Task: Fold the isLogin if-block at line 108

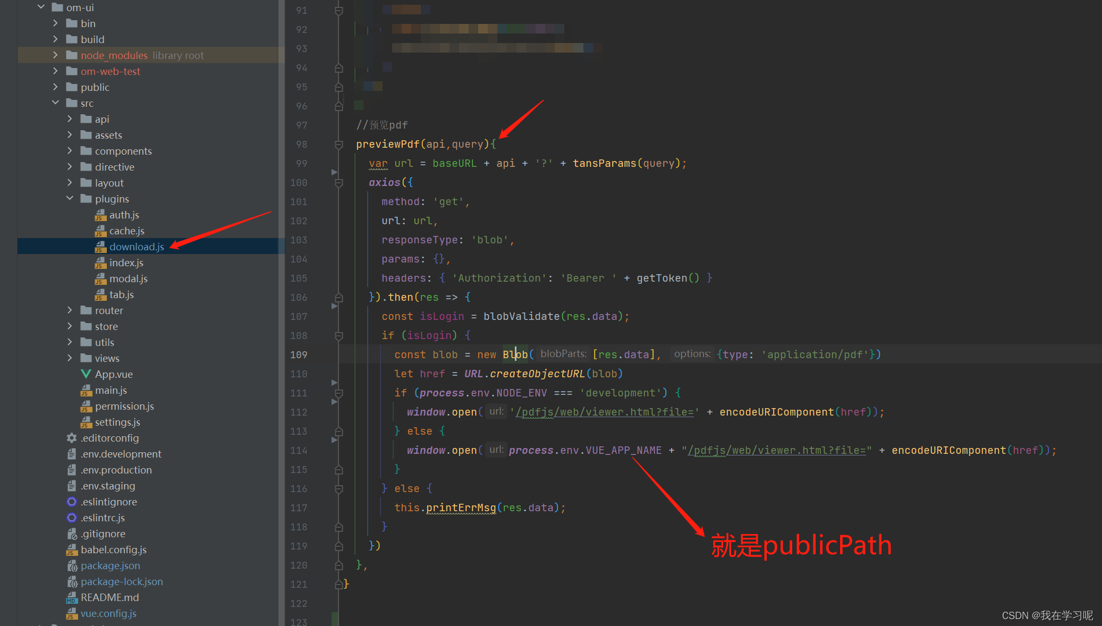Action: pyautogui.click(x=339, y=335)
